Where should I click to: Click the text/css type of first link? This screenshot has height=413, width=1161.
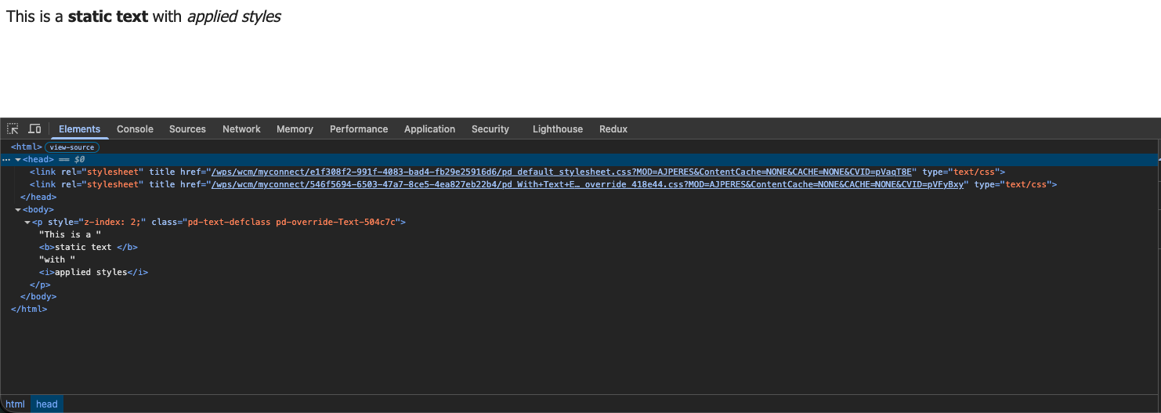(x=974, y=172)
